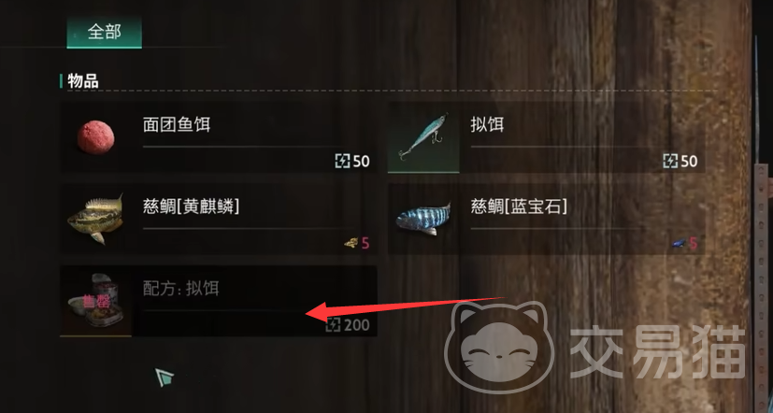Click the red dough bait icon

pos(95,136)
